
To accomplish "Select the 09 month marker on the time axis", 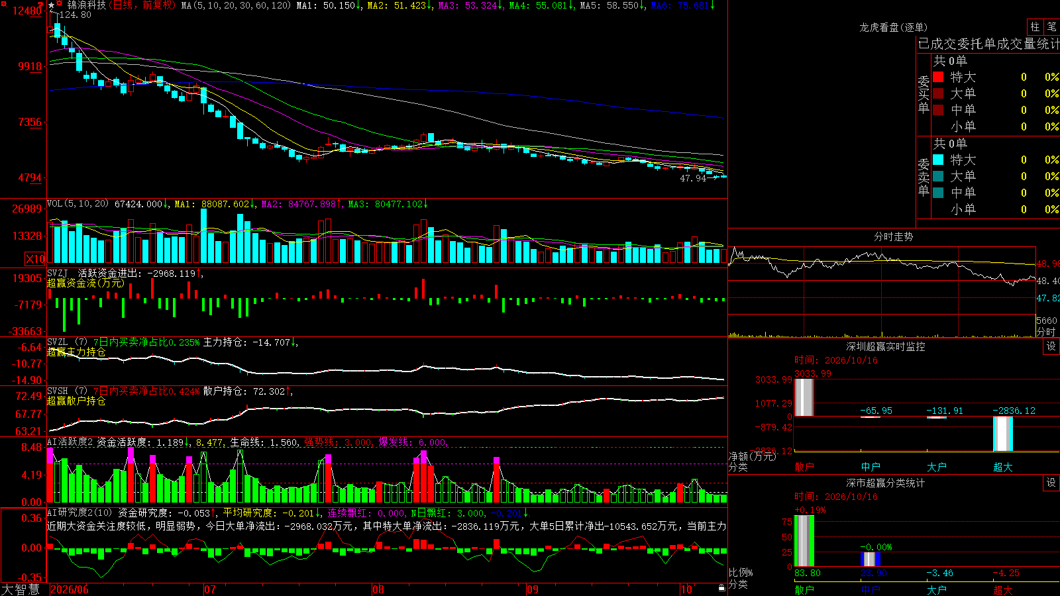I will click(532, 589).
